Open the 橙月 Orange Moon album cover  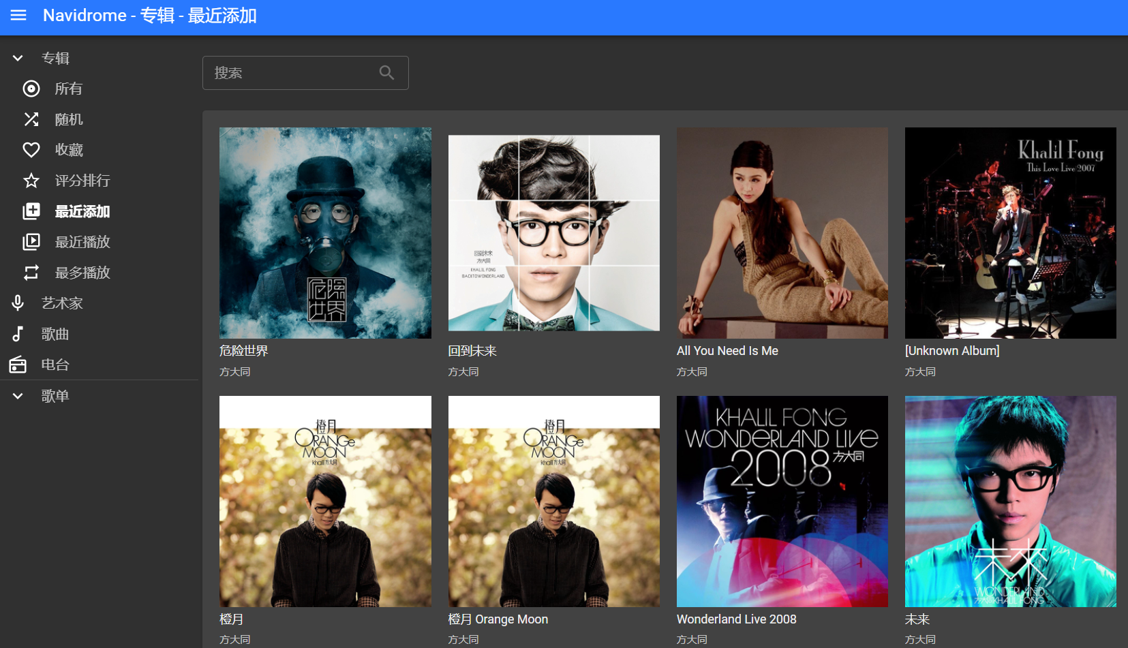(x=554, y=502)
